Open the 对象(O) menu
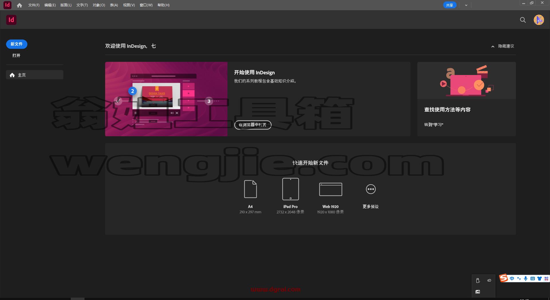The width and height of the screenshot is (550, 300). coord(99,5)
